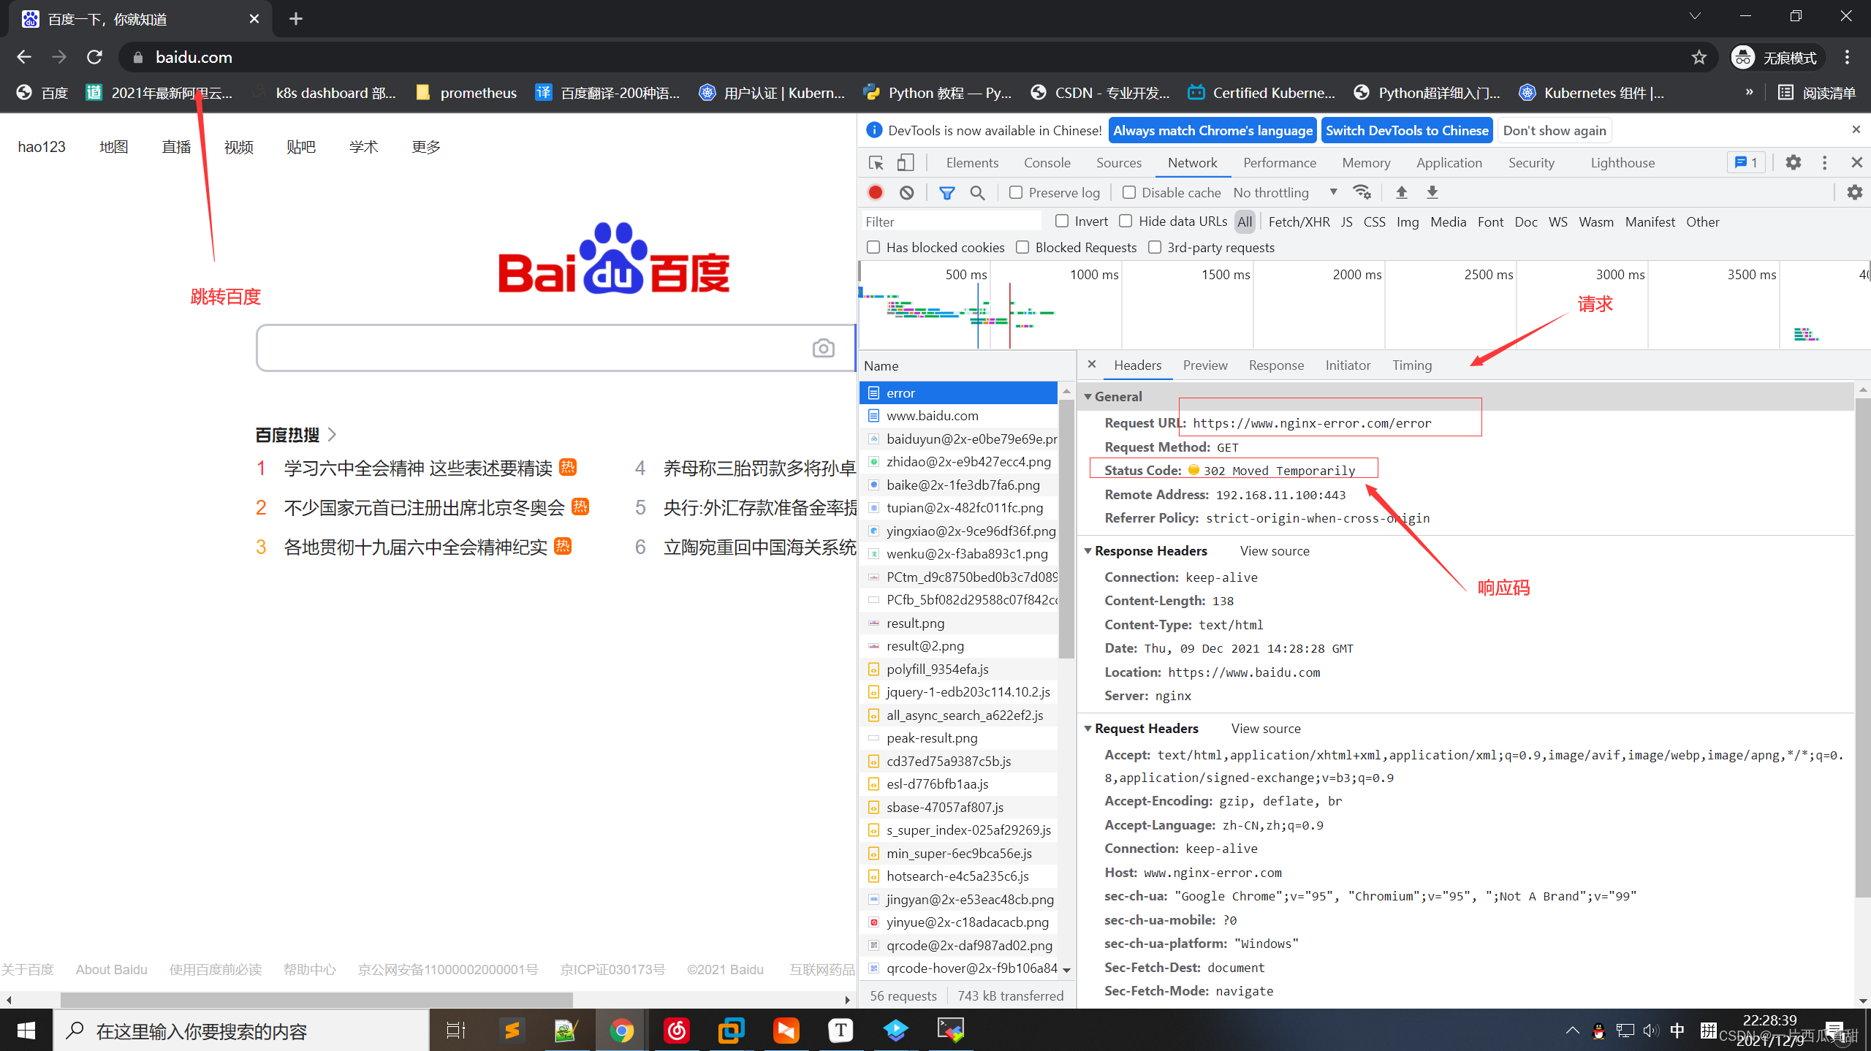Check Blocked Requests checkbox

pyautogui.click(x=1022, y=247)
